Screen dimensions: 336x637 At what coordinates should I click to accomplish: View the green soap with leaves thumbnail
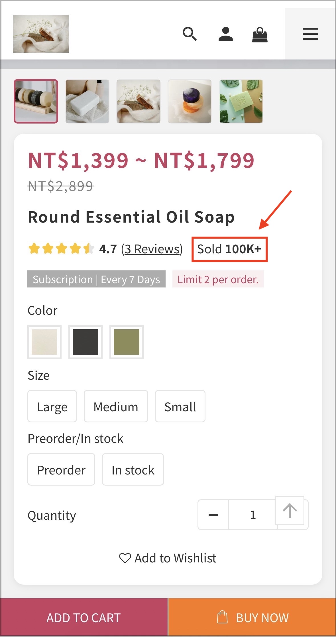point(241,101)
